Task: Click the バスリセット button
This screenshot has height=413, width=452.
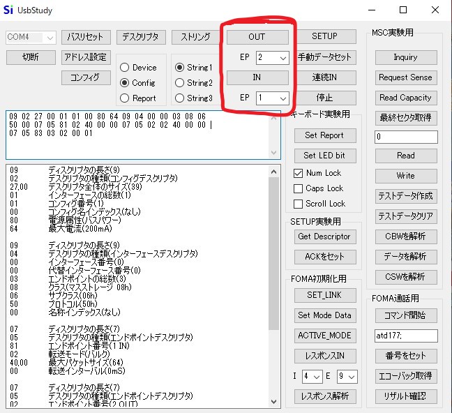Action: click(x=86, y=36)
